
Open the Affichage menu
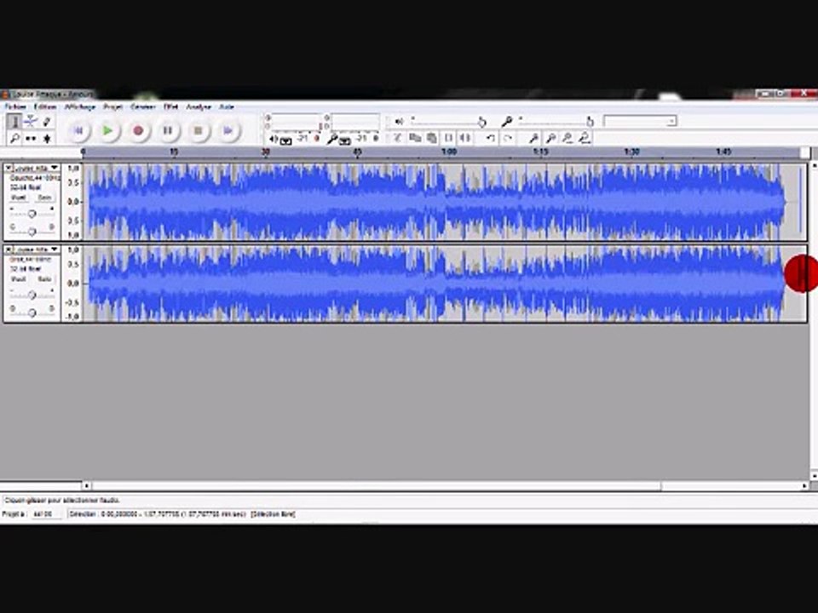point(80,106)
